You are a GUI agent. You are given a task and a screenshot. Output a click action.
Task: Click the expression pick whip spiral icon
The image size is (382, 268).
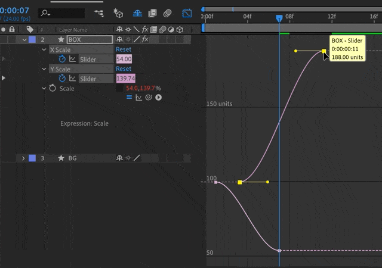click(x=149, y=97)
